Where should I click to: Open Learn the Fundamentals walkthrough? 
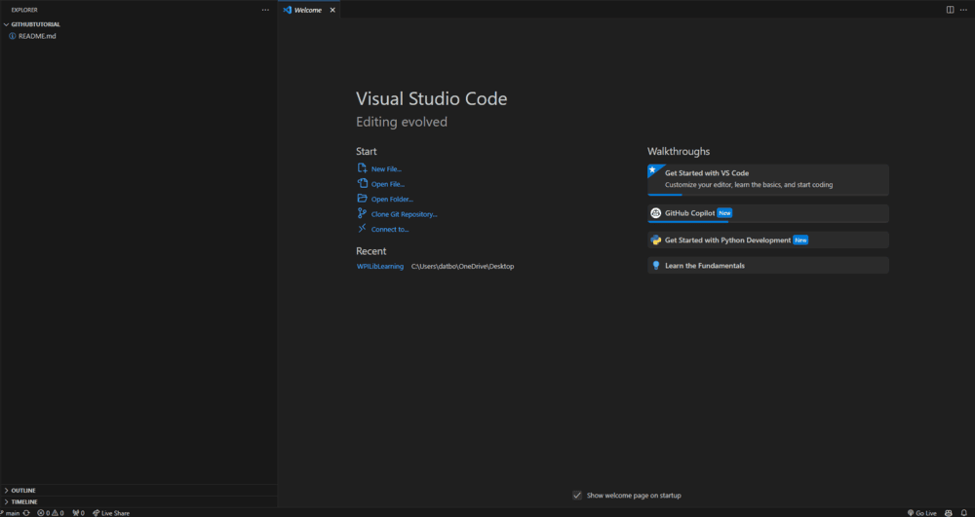click(768, 266)
